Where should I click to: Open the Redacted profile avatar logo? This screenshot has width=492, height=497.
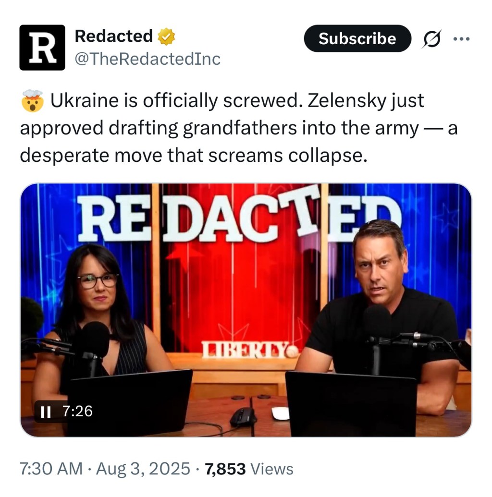pos(42,48)
